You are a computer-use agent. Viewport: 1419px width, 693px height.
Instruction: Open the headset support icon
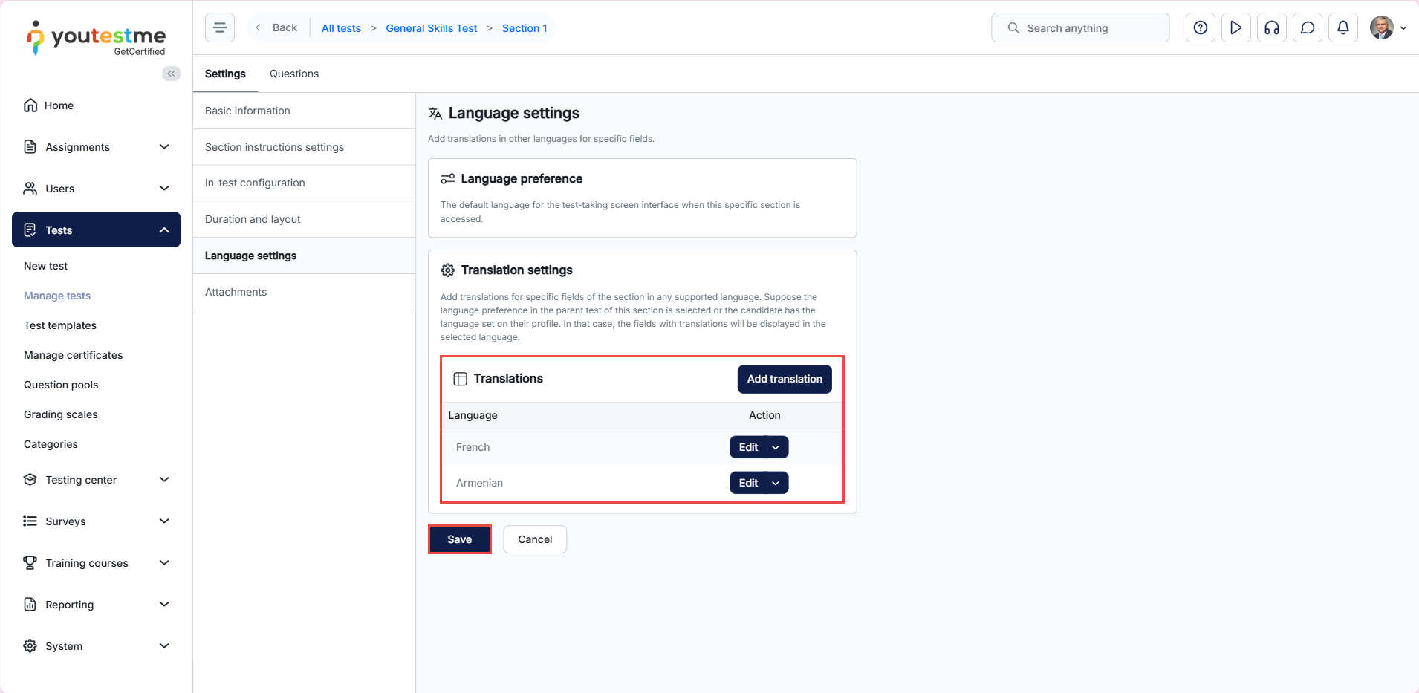pos(1271,28)
